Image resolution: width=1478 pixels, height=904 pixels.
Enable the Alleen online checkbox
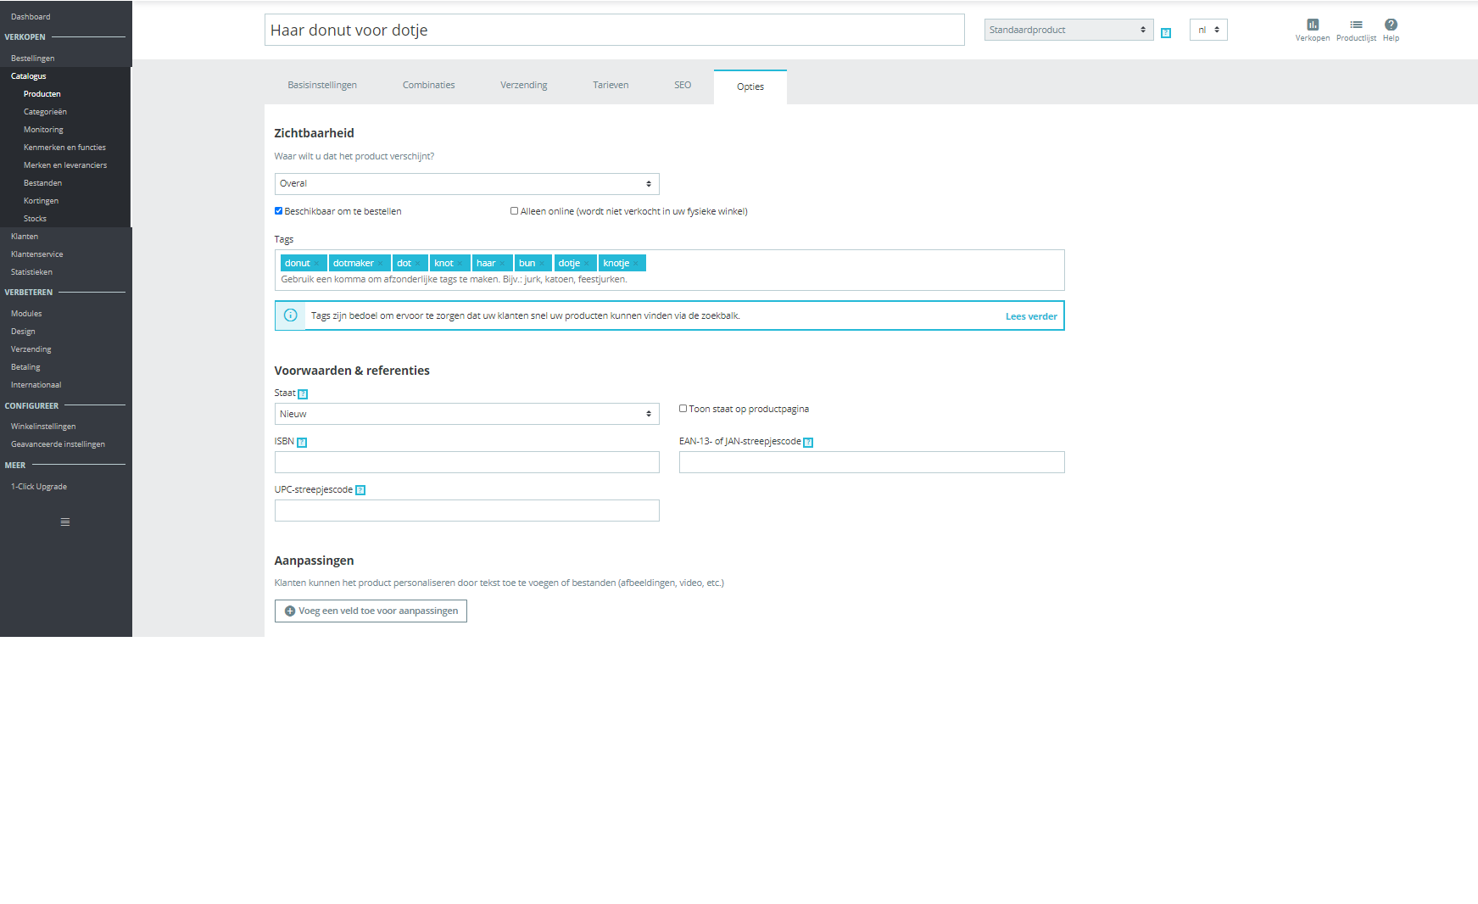click(x=514, y=211)
